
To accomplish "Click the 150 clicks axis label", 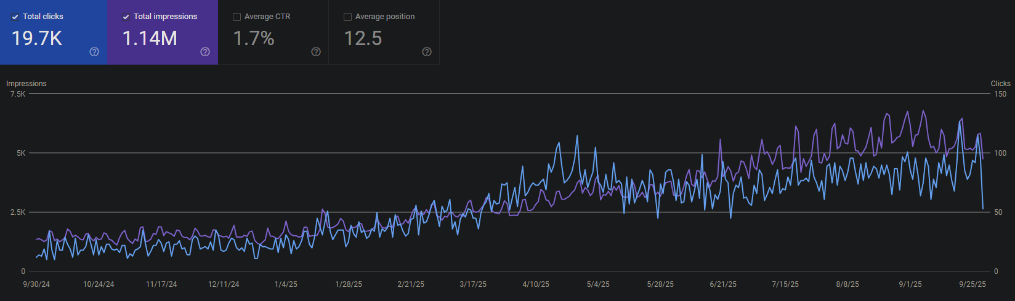I will point(1000,94).
